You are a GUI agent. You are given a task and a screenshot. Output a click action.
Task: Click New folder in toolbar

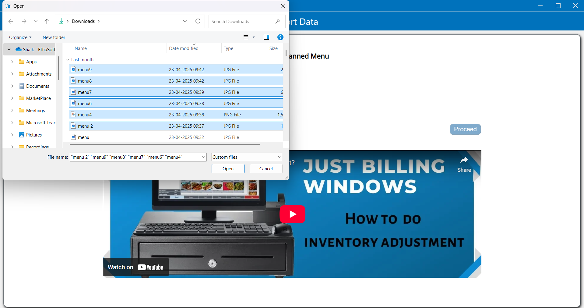pyautogui.click(x=54, y=37)
